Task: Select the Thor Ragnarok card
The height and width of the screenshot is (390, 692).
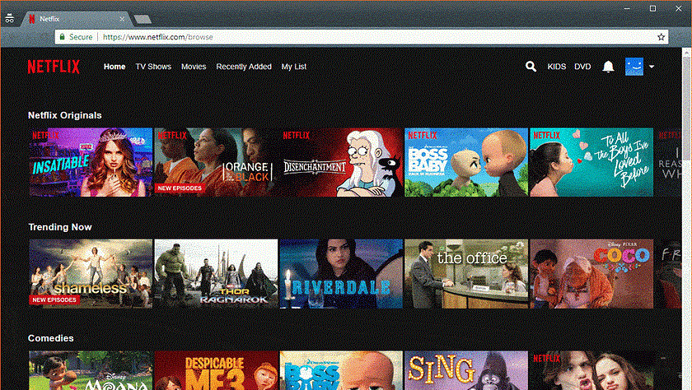Action: pyautogui.click(x=216, y=274)
